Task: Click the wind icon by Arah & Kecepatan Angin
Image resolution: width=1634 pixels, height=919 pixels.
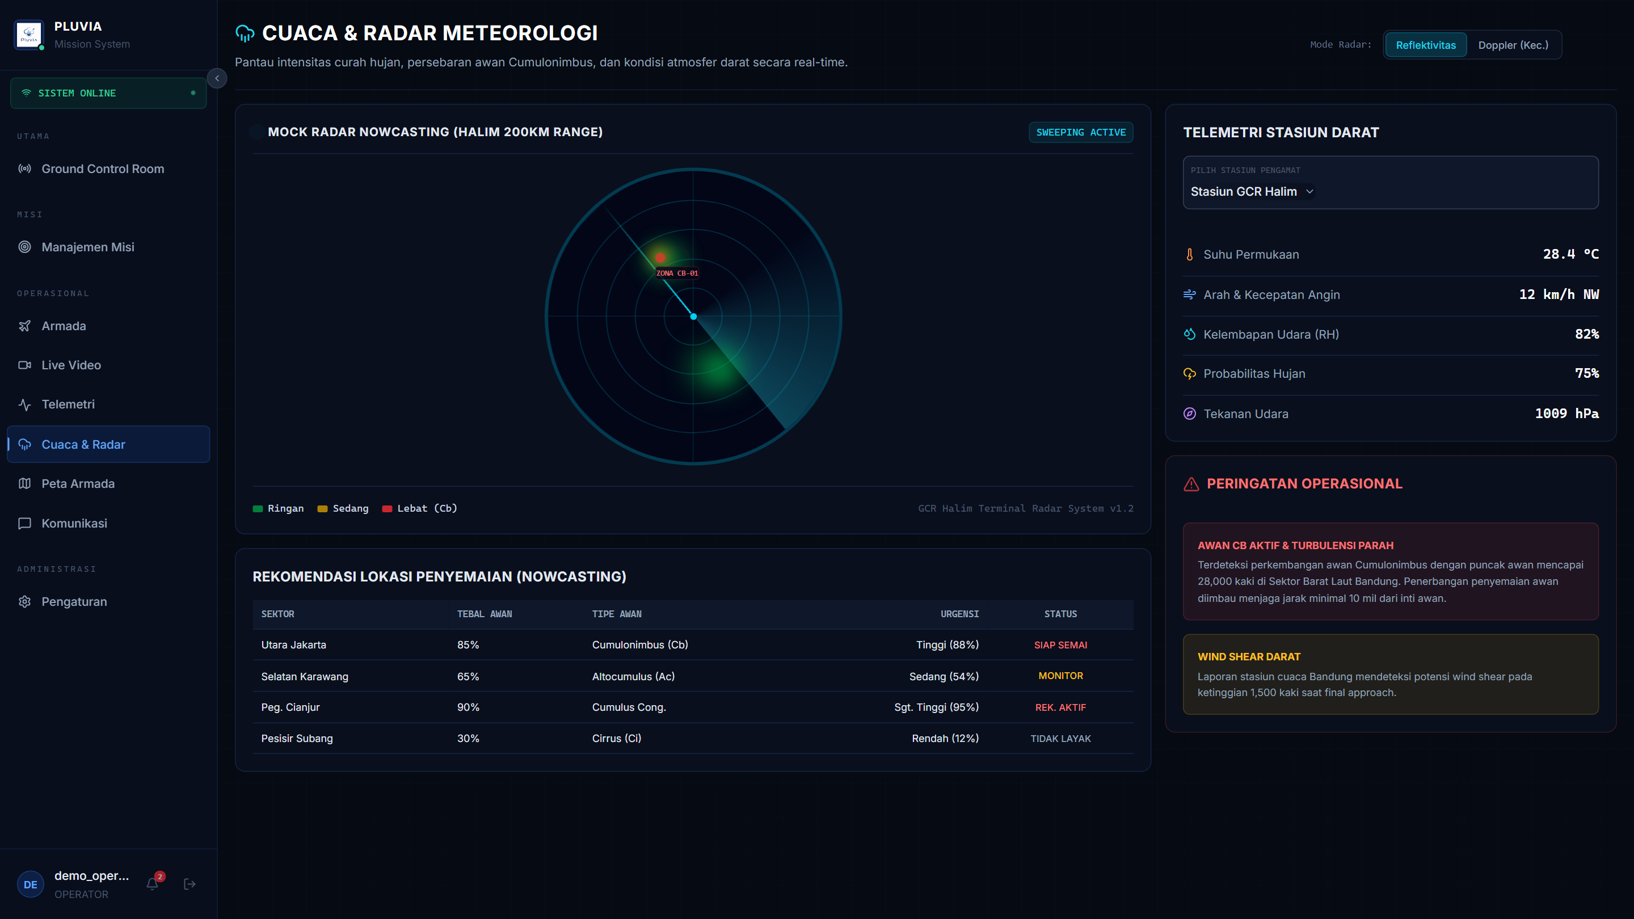Action: click(1190, 295)
